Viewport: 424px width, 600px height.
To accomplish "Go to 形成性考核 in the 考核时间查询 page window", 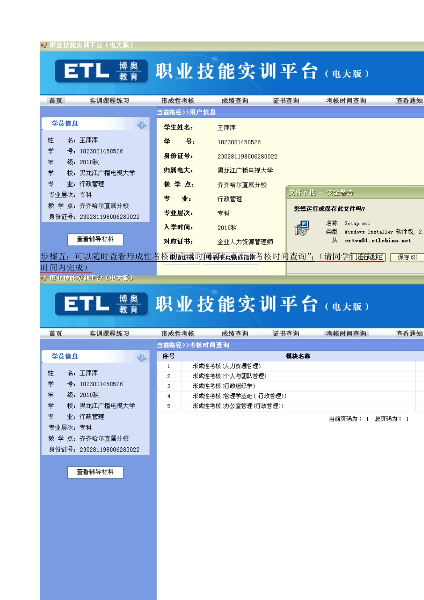I will coord(178,333).
